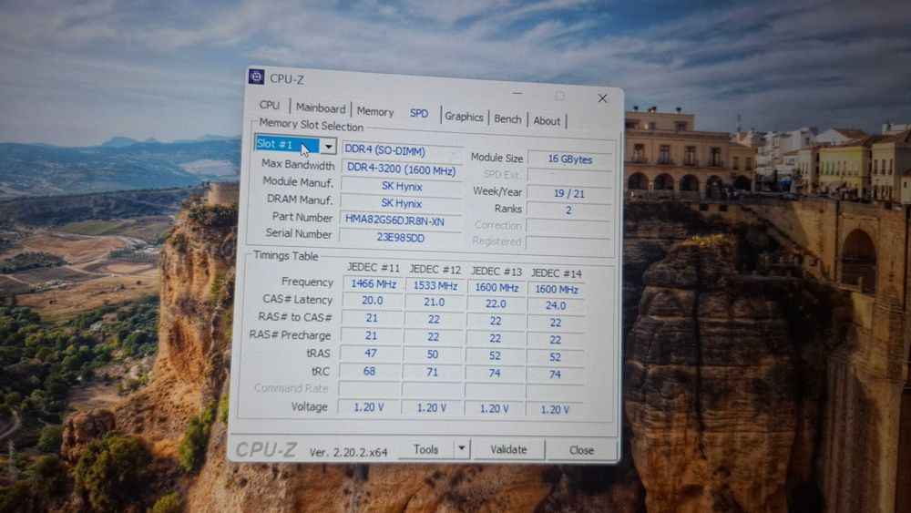This screenshot has height=513, width=911.
Task: Minimize the CPU-Z window
Action: (517, 94)
